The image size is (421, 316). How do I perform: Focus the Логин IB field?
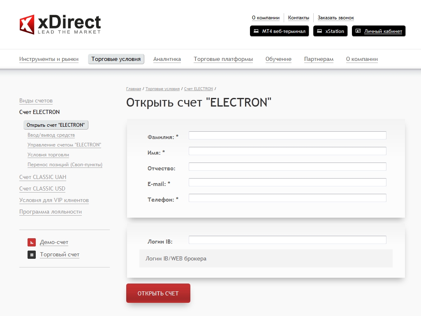point(287,240)
